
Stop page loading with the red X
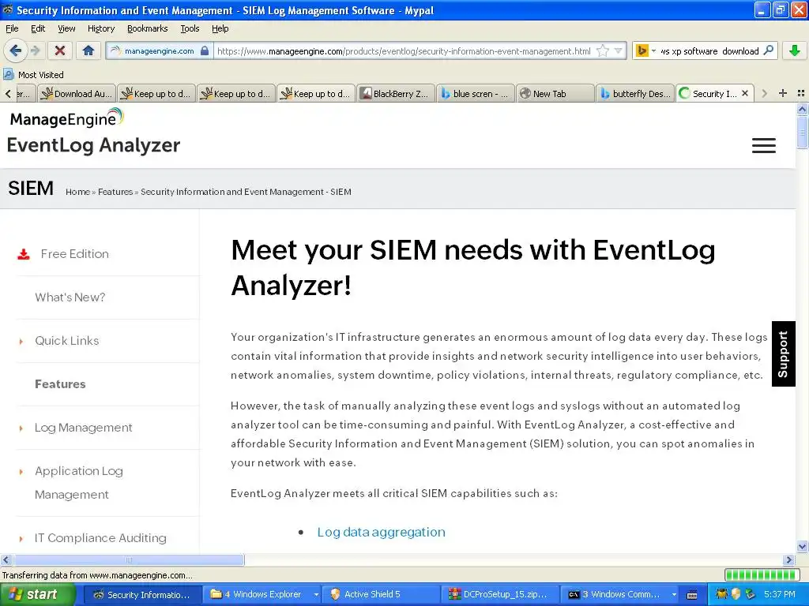tap(60, 50)
